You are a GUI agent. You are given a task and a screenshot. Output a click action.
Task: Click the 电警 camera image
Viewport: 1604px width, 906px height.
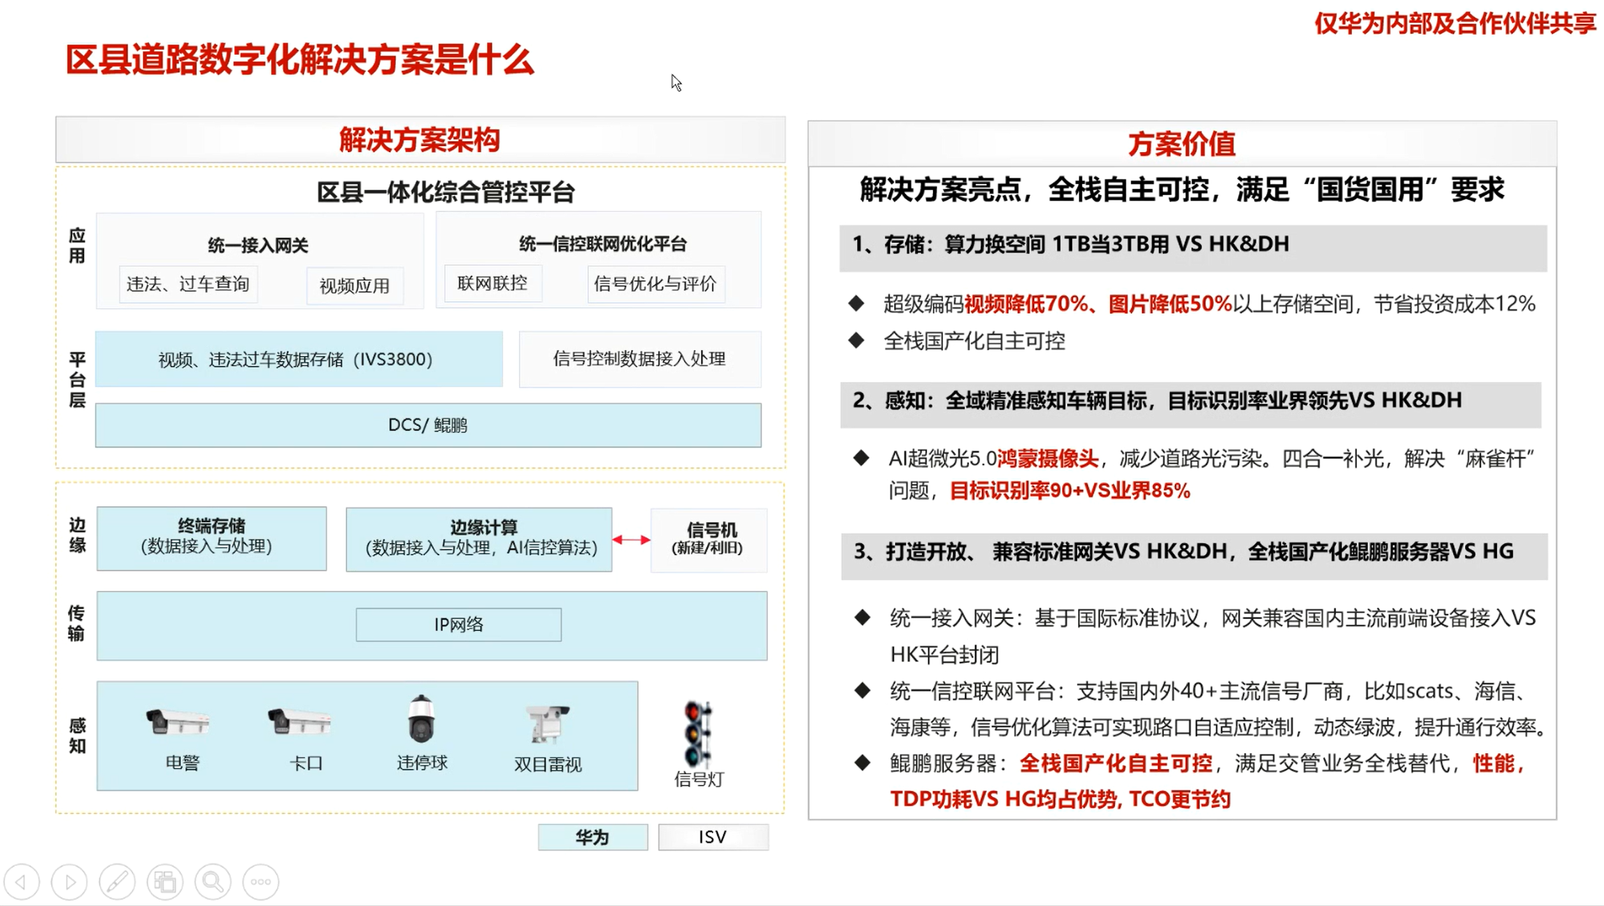[x=178, y=722]
